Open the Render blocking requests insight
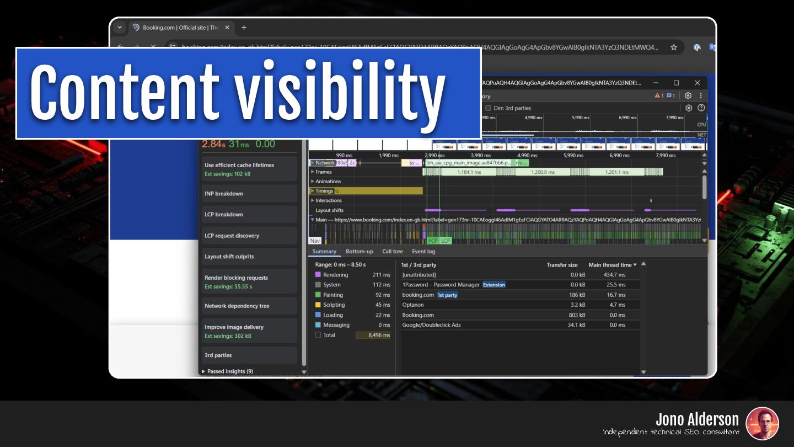794x447 pixels. [x=249, y=281]
